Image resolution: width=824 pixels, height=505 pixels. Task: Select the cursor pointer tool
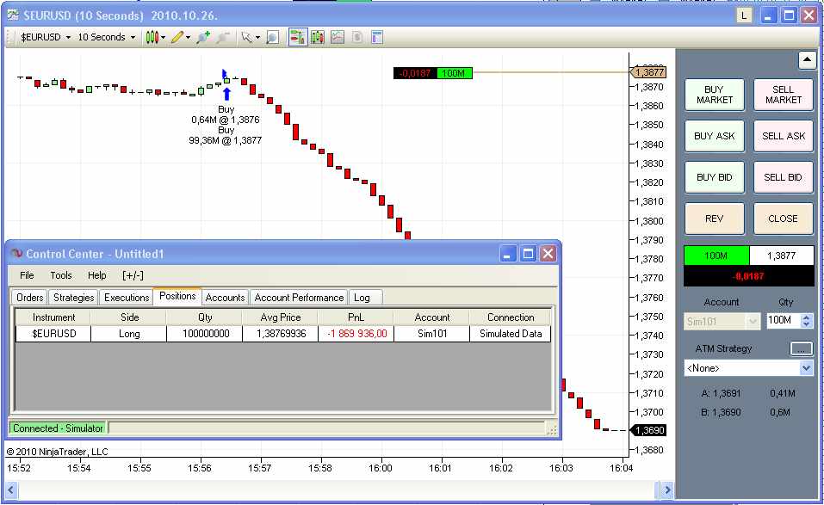246,37
